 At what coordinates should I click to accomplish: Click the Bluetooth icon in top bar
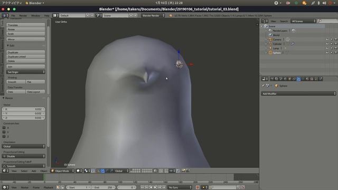(318, 3)
